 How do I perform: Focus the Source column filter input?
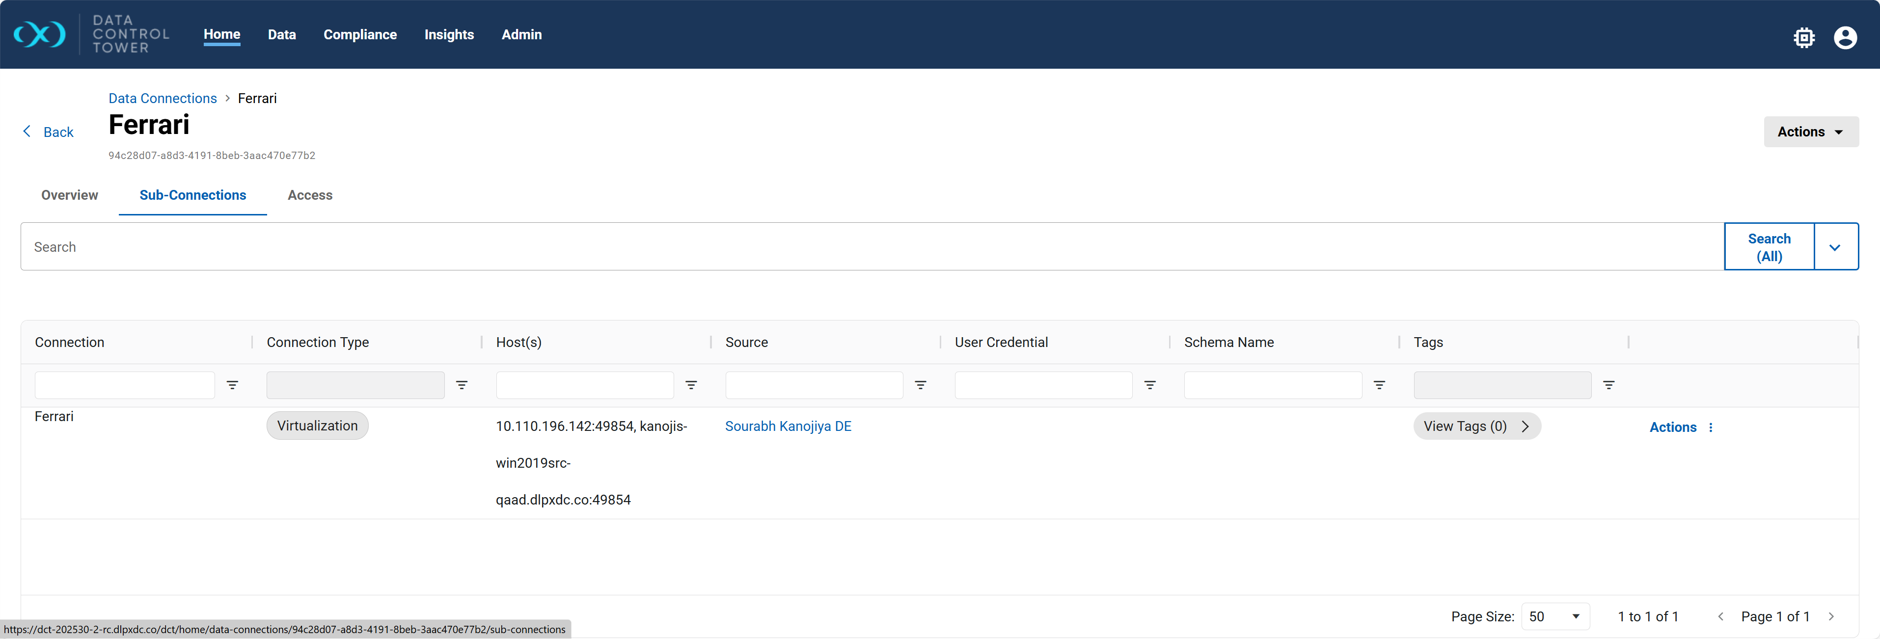[814, 385]
